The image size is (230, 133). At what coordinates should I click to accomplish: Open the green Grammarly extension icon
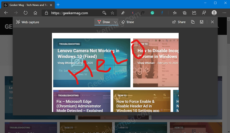click(x=152, y=13)
